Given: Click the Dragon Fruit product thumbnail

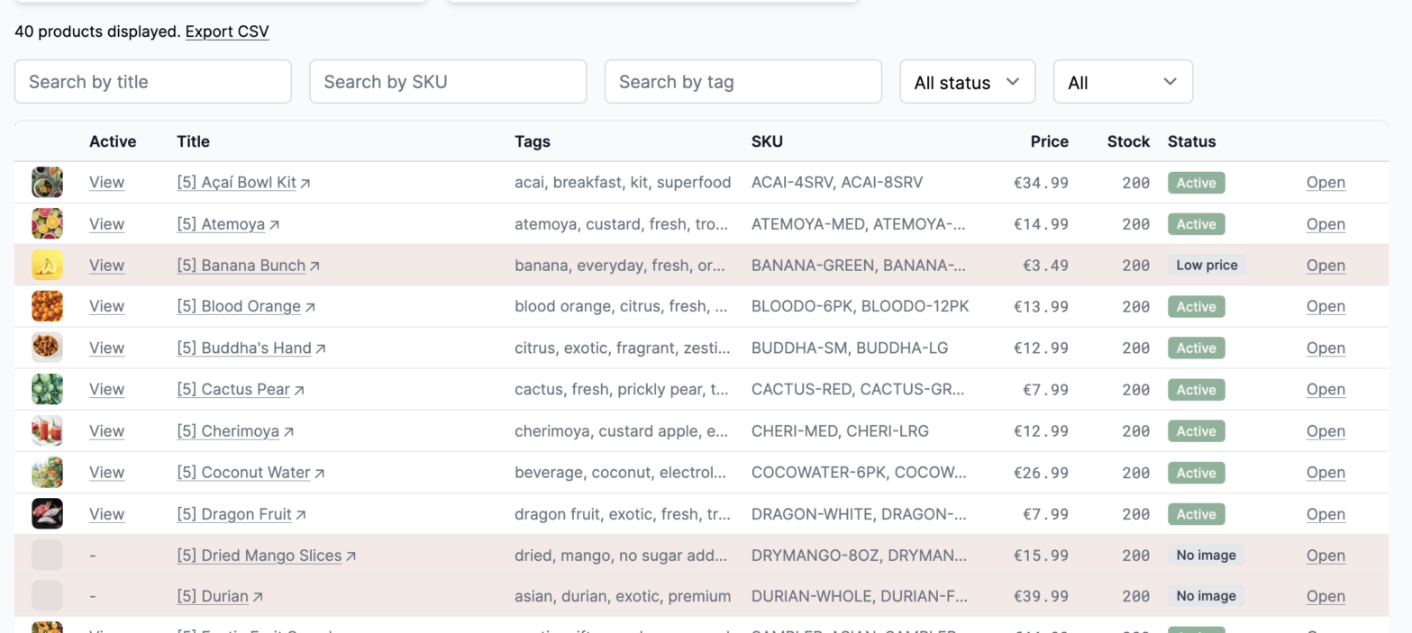Looking at the screenshot, I should coord(47,514).
